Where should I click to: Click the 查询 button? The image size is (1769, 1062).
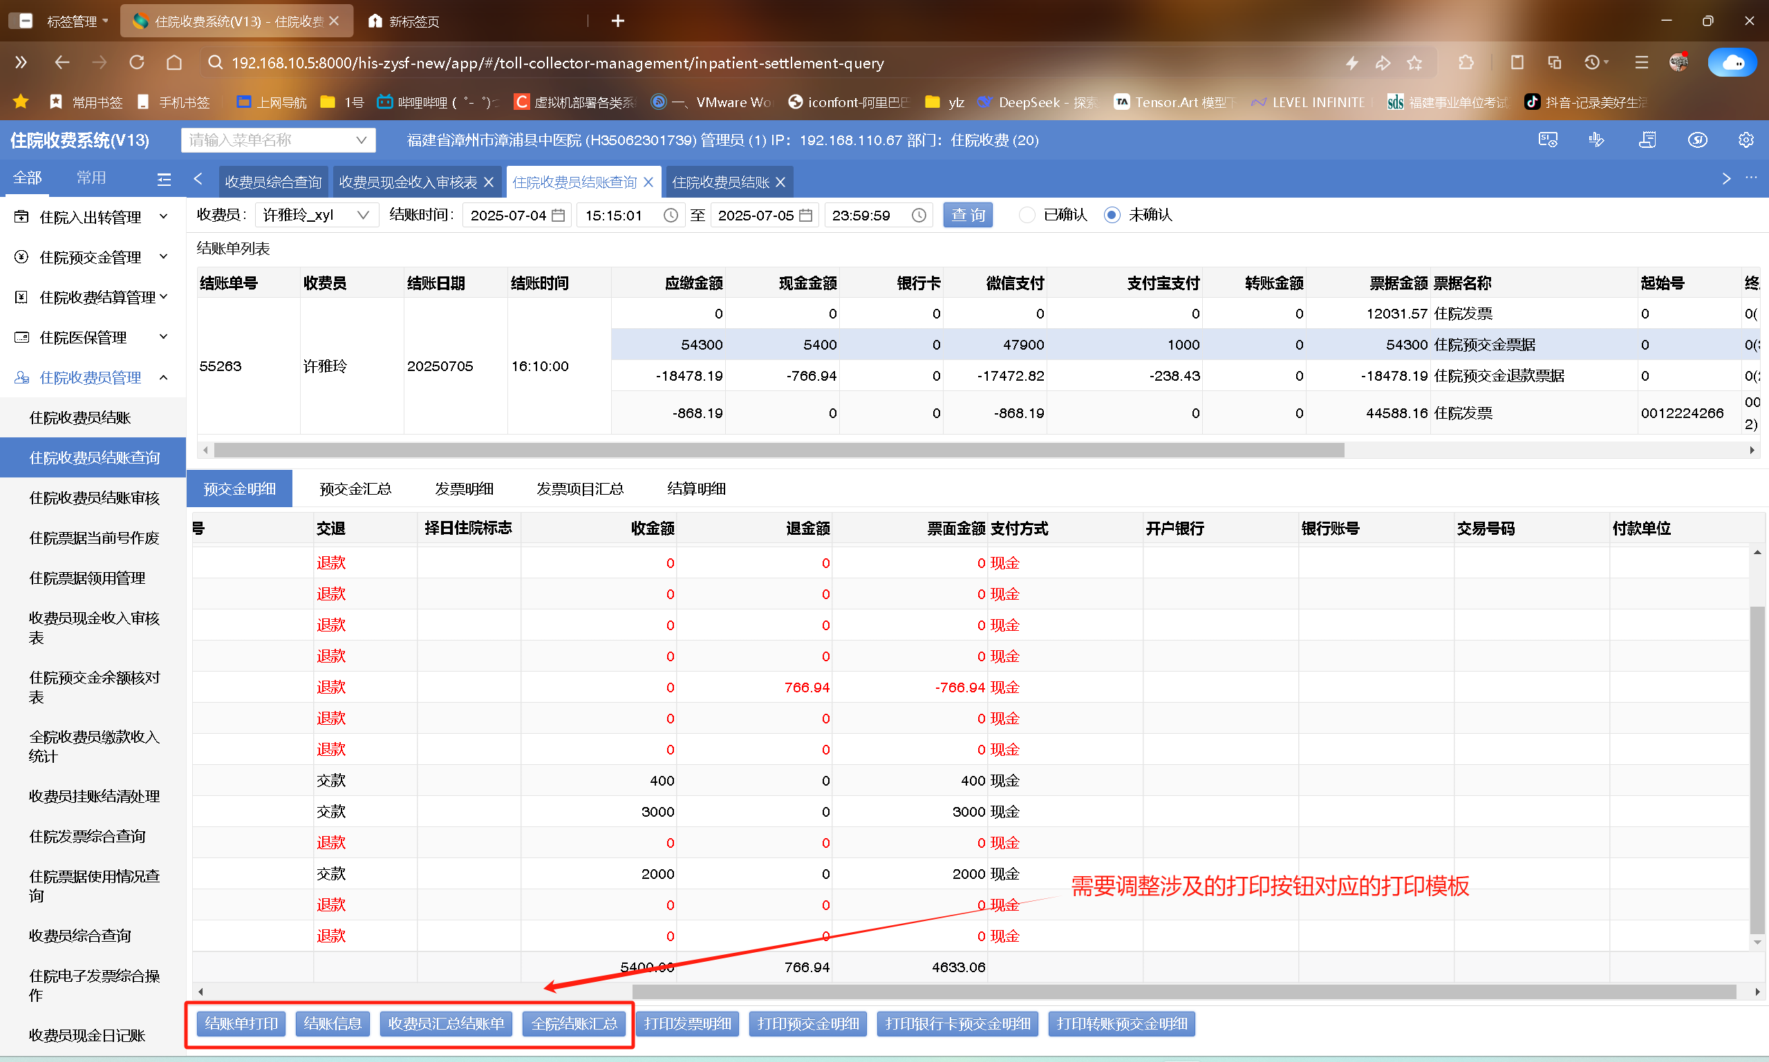(967, 216)
